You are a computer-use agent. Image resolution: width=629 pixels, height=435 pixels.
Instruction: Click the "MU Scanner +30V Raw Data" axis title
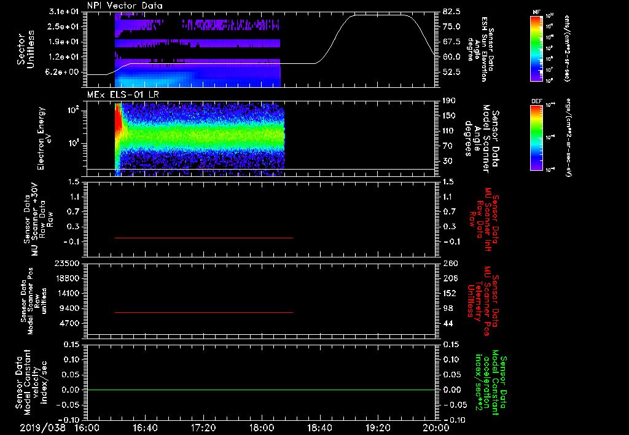click(39, 219)
